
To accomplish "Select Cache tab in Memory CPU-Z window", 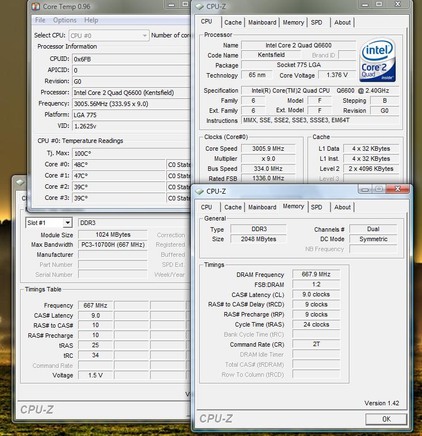I will click(233, 207).
